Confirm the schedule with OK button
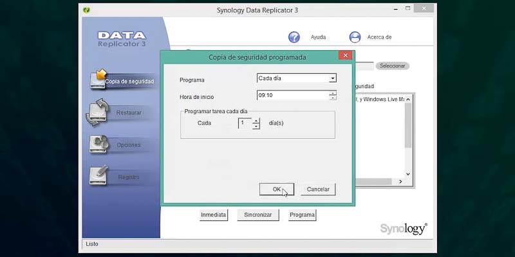This screenshot has height=257, width=515. 277,190
